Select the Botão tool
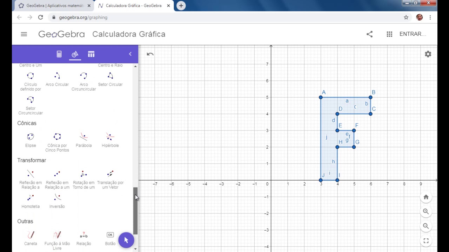Screen dimensions: 449x252 click(110, 238)
